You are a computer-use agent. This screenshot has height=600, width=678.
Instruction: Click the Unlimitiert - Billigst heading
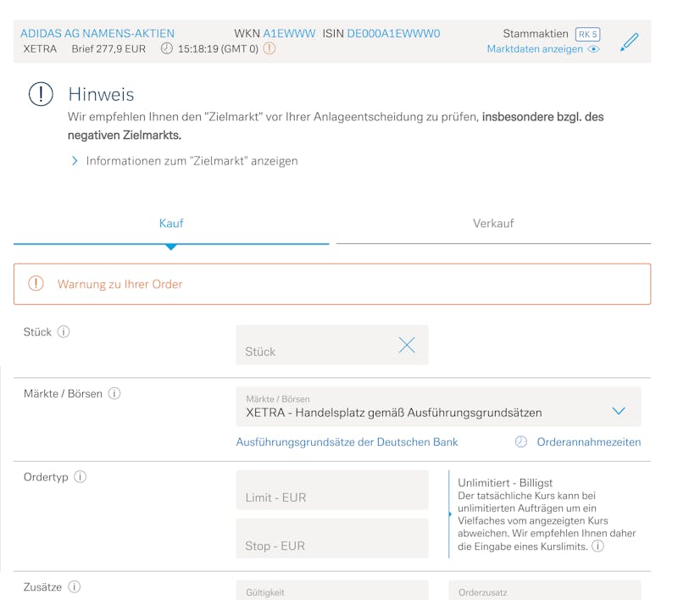505,482
